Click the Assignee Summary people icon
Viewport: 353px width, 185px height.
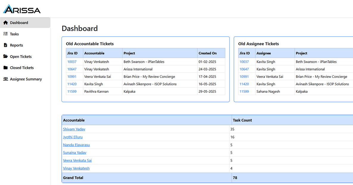click(5, 79)
